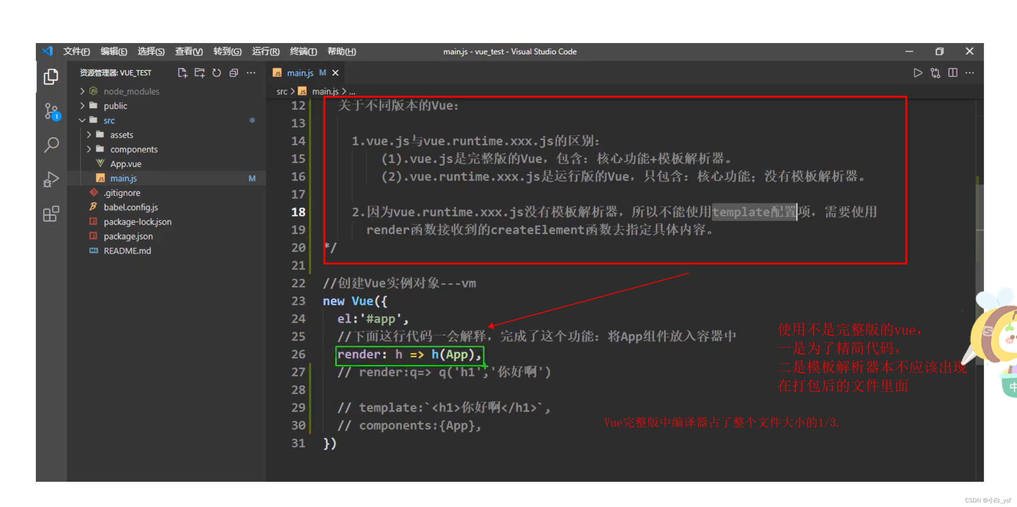
Task: Open the 终端(T) menu
Action: click(x=303, y=51)
